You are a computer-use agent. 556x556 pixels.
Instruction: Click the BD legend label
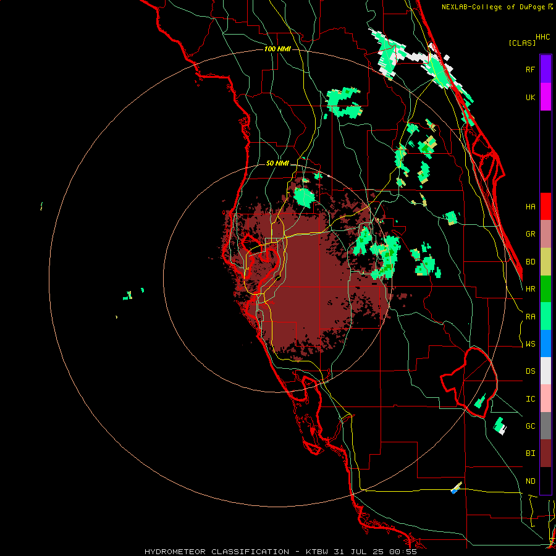pyautogui.click(x=530, y=262)
